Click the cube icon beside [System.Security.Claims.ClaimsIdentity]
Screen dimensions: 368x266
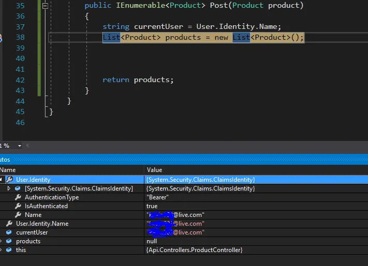18,189
